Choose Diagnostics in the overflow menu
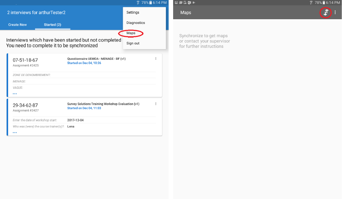Image resolution: width=342 pixels, height=199 pixels. pos(136,23)
